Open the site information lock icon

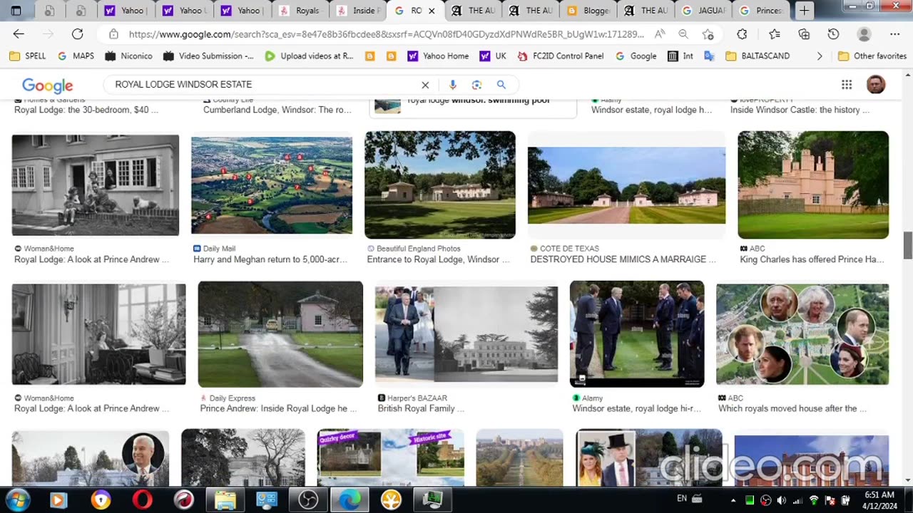(x=113, y=34)
